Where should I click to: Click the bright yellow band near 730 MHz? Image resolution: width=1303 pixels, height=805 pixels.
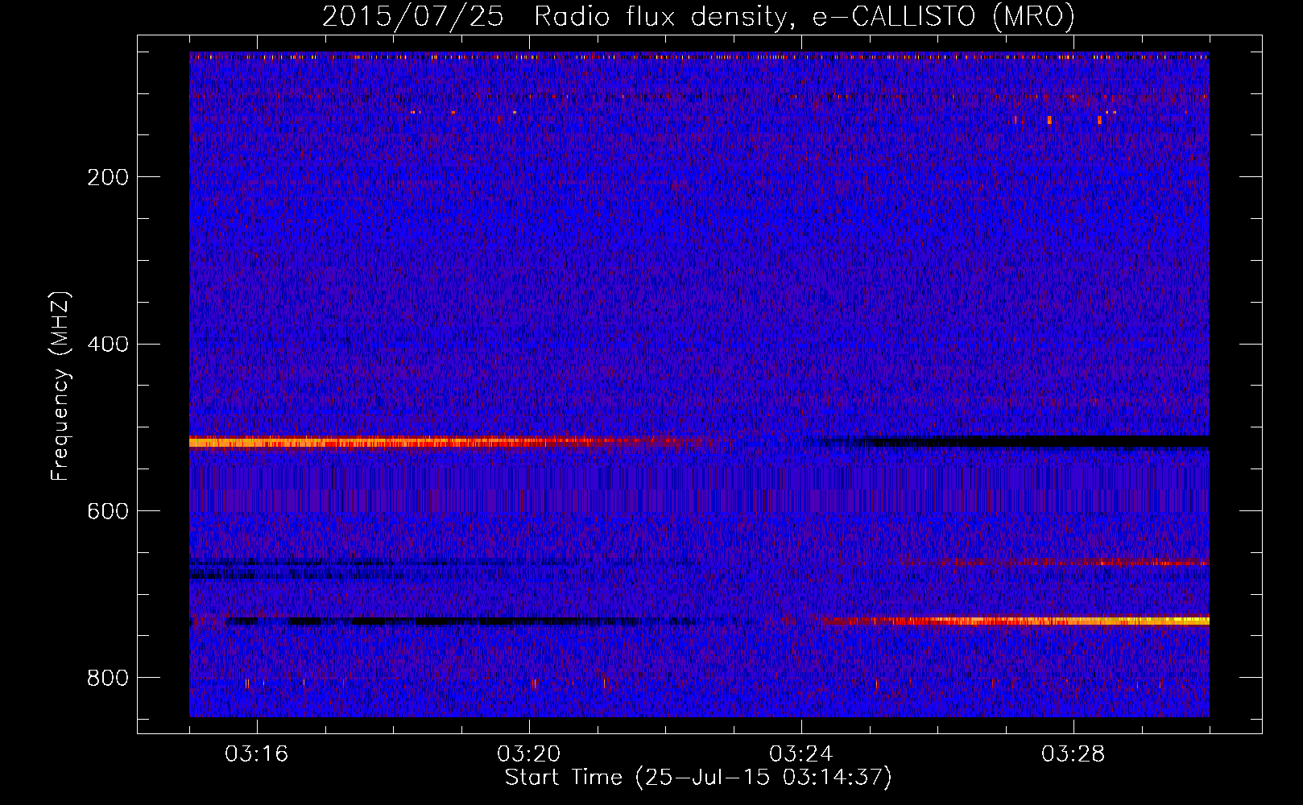pos(1015,621)
